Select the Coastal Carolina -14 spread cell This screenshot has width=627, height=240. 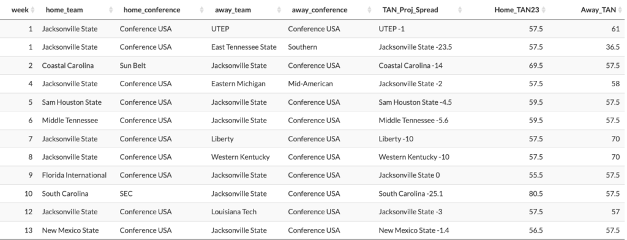[411, 65]
